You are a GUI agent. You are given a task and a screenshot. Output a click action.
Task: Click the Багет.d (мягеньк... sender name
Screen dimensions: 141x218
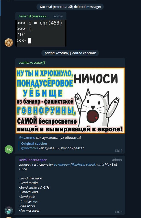34,16
